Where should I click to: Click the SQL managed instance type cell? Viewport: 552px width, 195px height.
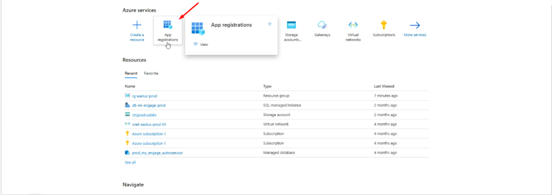pos(282,105)
